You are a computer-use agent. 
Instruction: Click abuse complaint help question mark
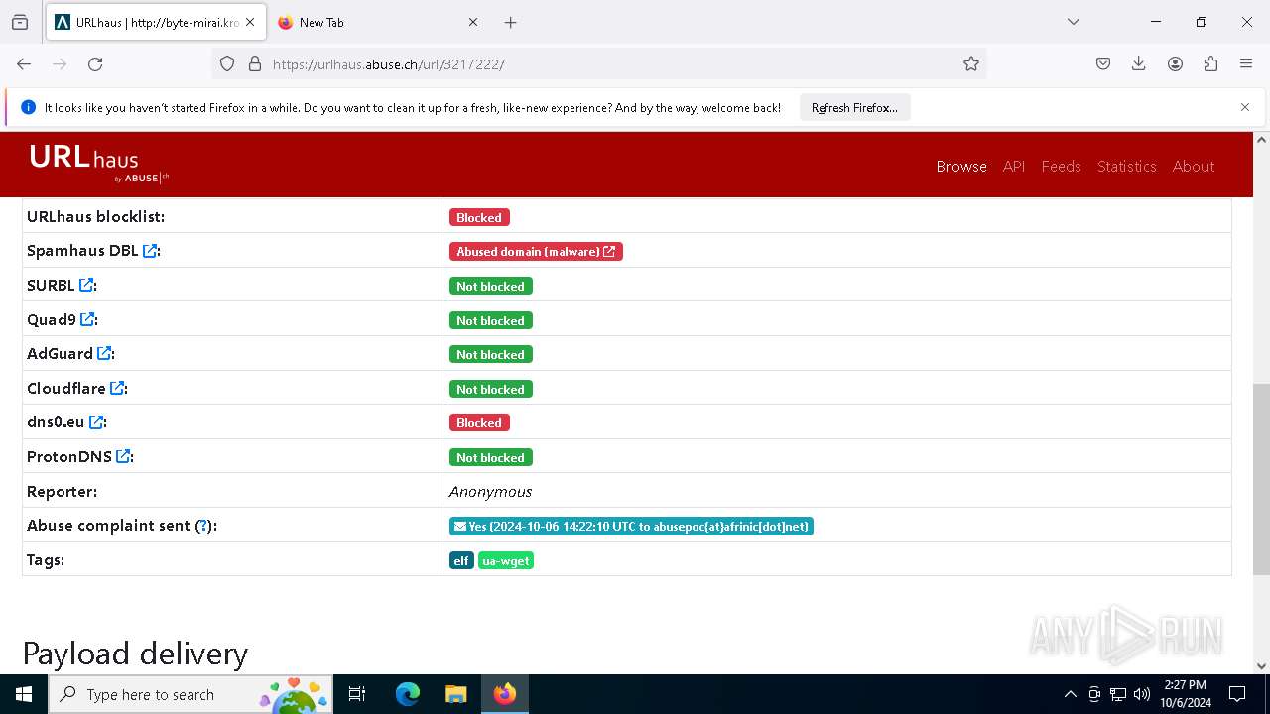coord(203,526)
